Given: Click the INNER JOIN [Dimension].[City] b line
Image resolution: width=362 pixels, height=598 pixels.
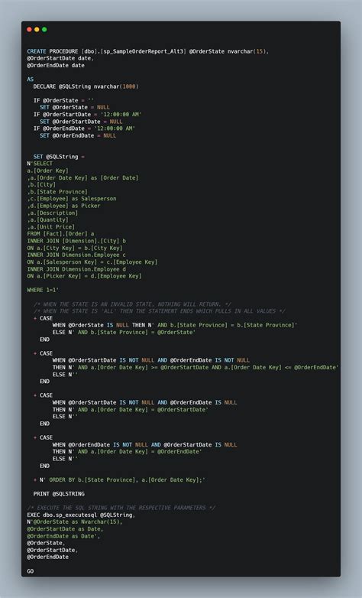Looking at the screenshot, I should point(76,241).
